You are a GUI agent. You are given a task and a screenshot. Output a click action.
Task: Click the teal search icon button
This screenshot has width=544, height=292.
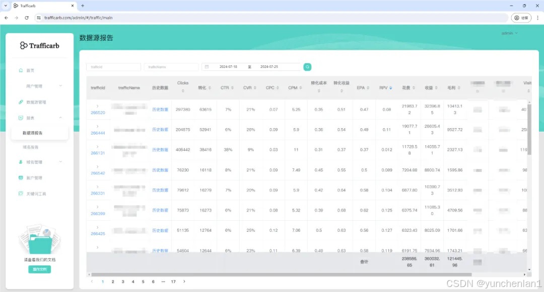coord(307,67)
